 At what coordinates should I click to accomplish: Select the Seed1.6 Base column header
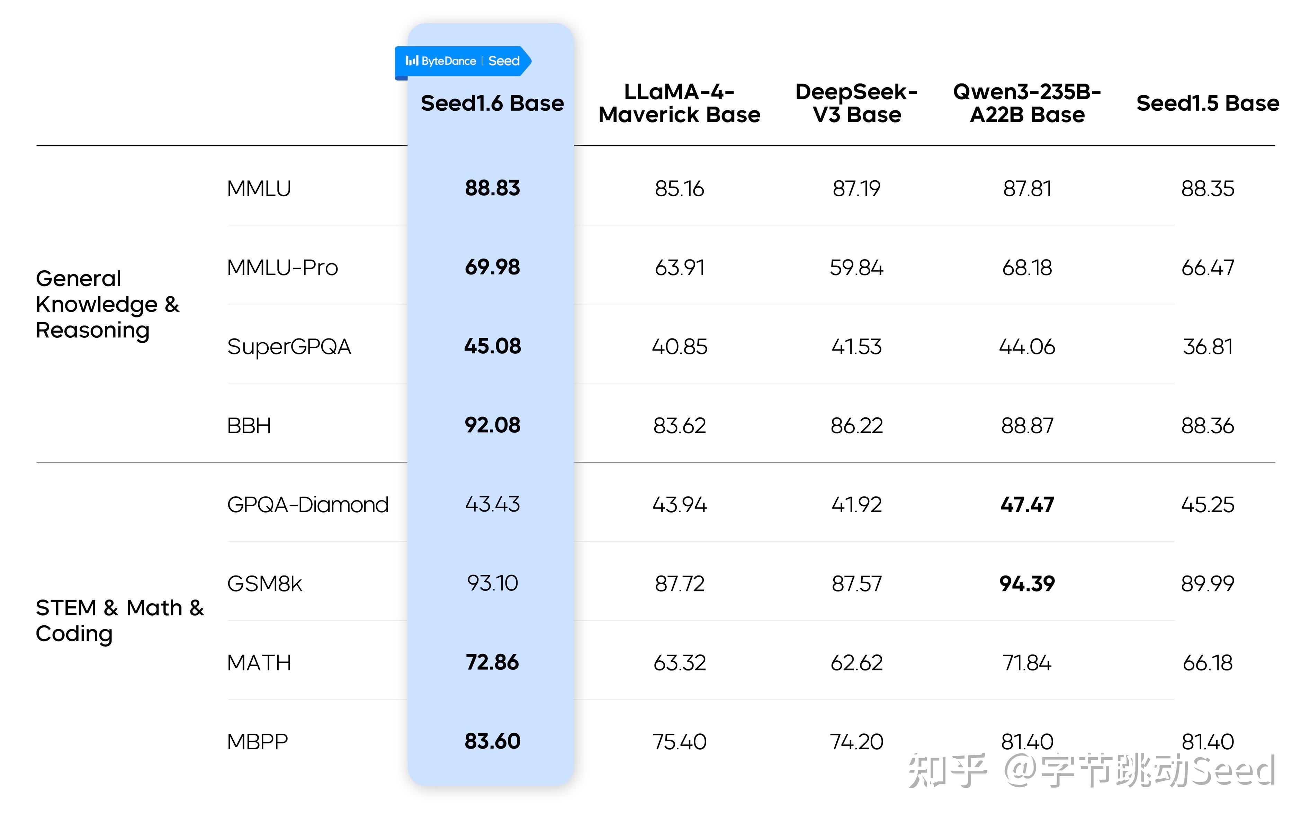tap(492, 103)
